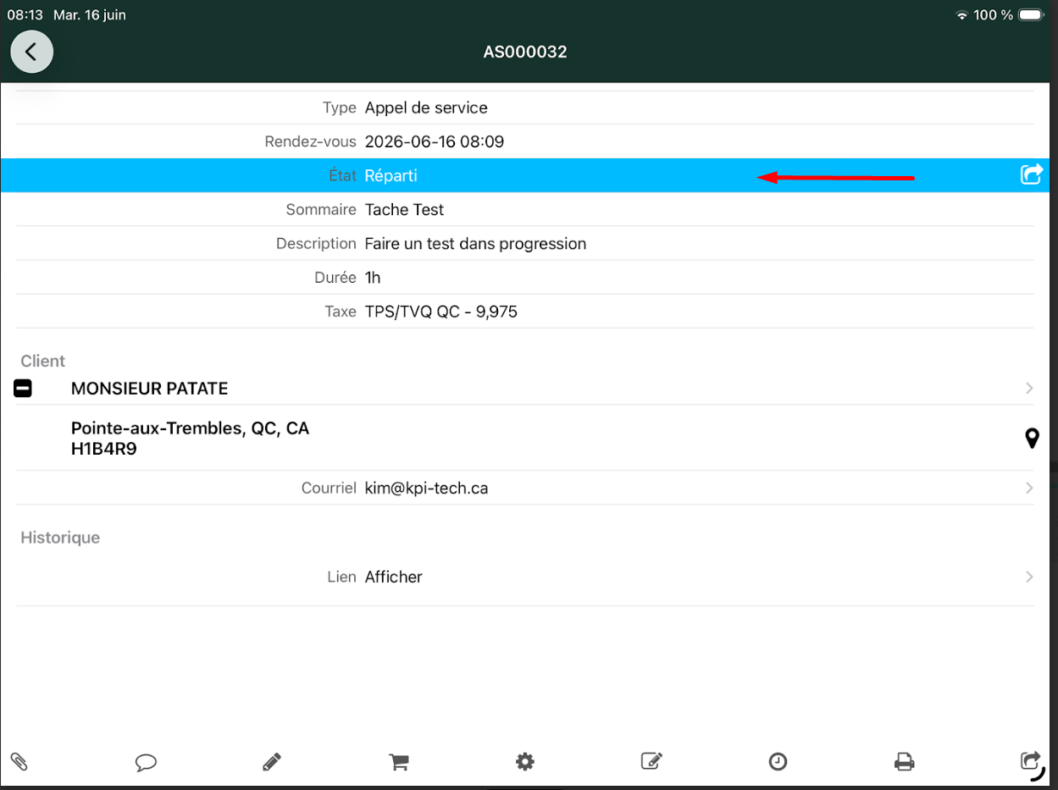This screenshot has width=1058, height=790.
Task: Tap the Pointe-aux-Trembles address
Action: 190,439
